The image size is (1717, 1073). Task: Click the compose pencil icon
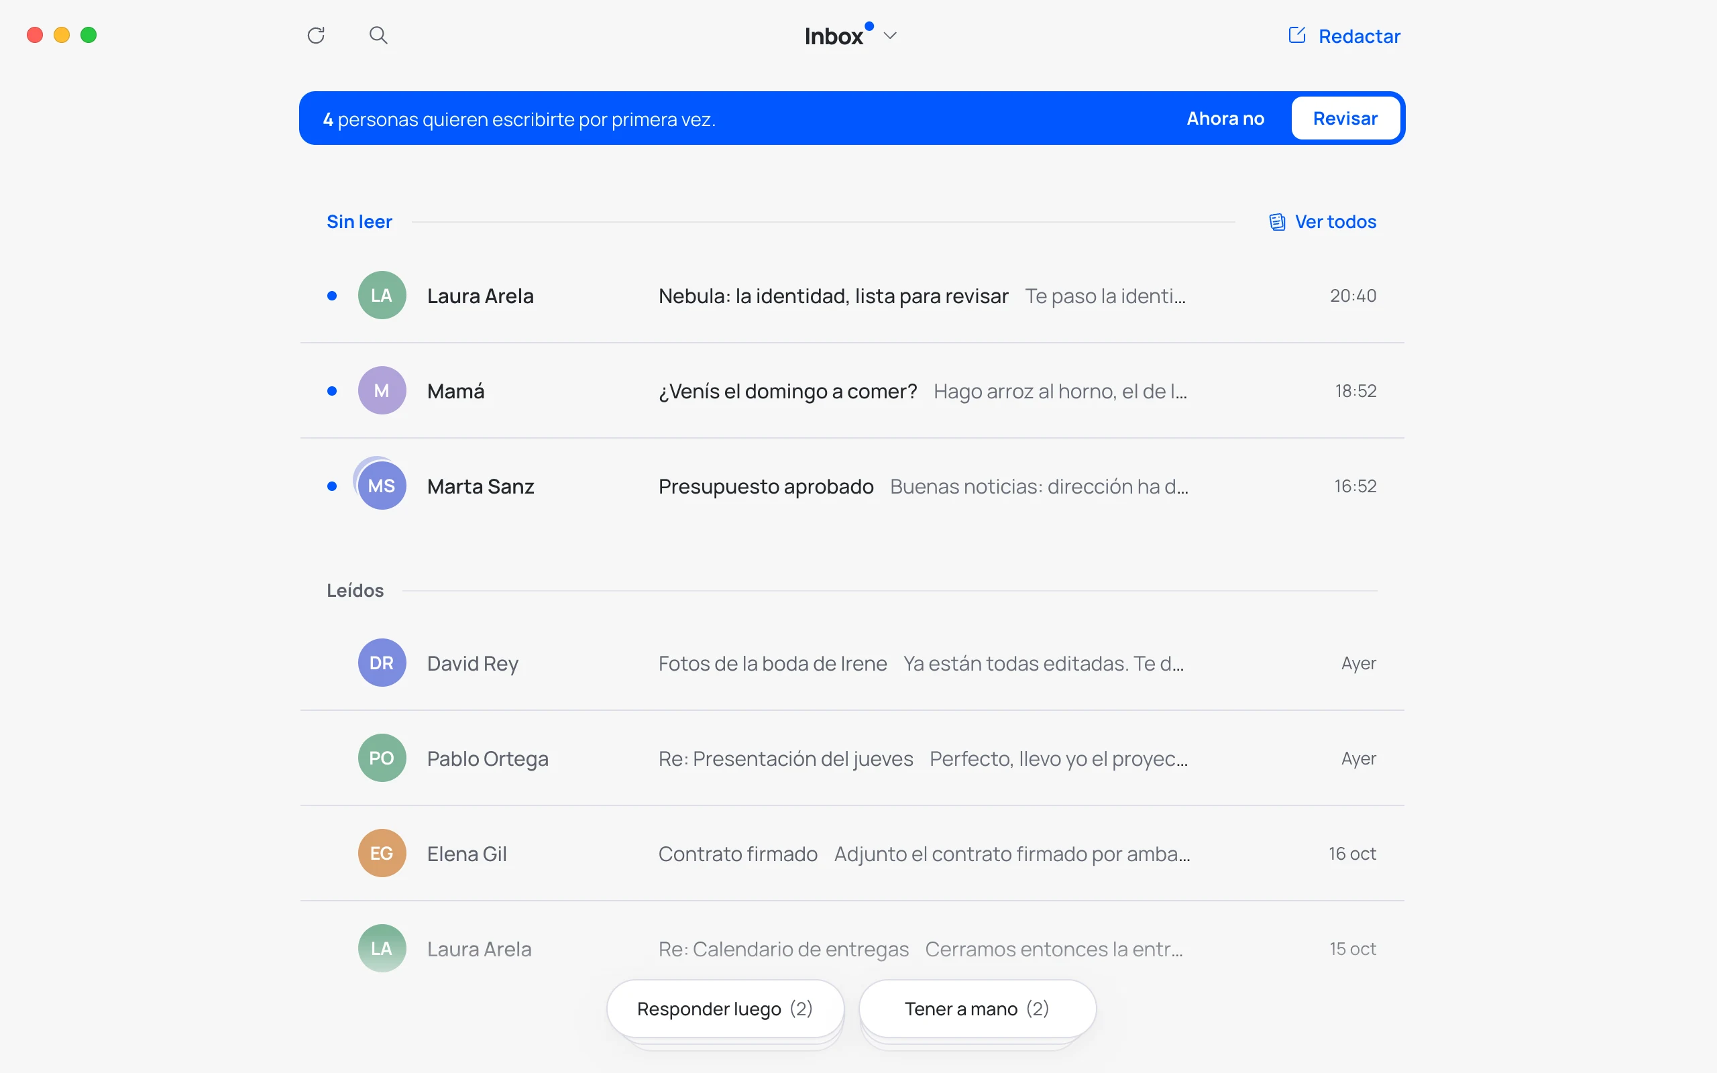pyautogui.click(x=1296, y=35)
